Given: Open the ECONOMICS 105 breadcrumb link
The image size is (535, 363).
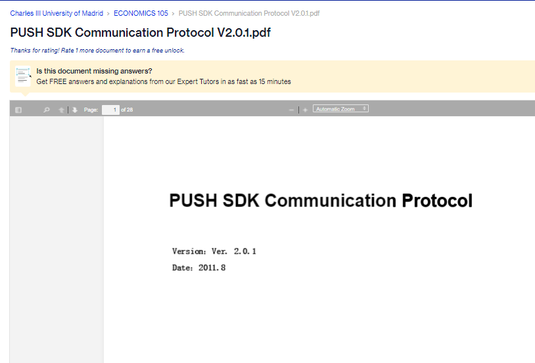Looking at the screenshot, I should click(141, 13).
